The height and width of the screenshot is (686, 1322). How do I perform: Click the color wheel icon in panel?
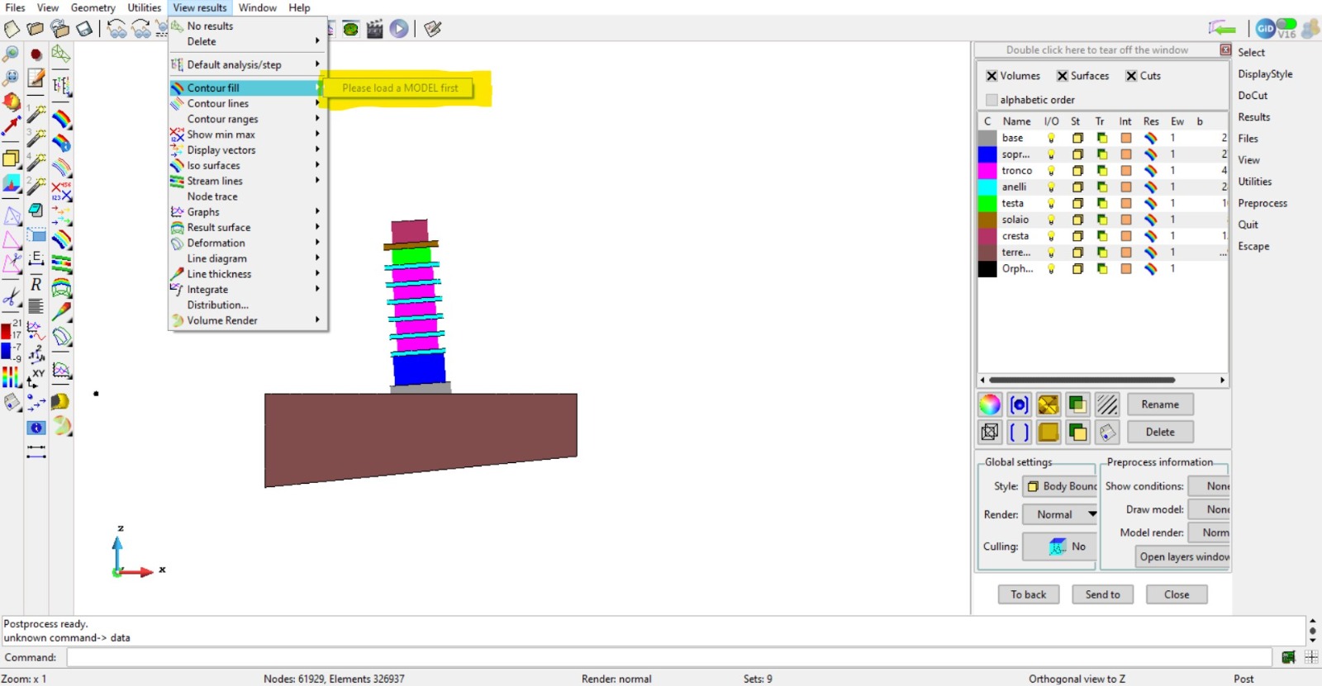tap(990, 405)
